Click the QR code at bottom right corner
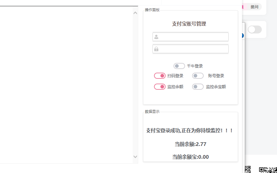 click(x=268, y=170)
